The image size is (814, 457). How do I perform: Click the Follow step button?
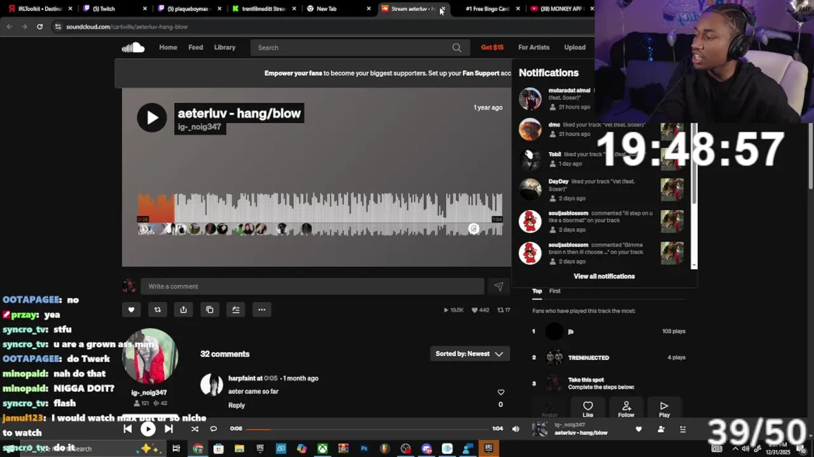(x=626, y=409)
